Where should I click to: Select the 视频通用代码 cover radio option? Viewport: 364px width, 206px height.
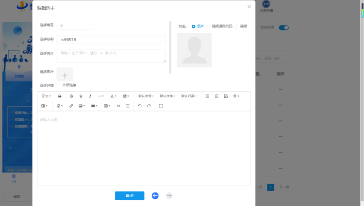click(208, 26)
